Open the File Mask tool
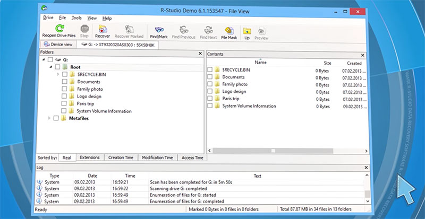The width and height of the screenshot is (425, 219). tap(228, 30)
